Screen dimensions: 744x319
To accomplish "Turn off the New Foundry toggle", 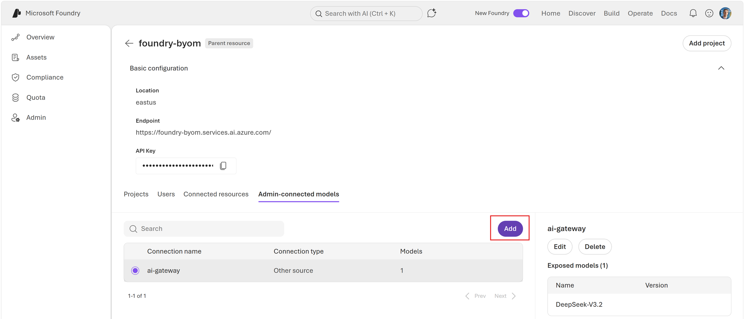I will coord(521,13).
